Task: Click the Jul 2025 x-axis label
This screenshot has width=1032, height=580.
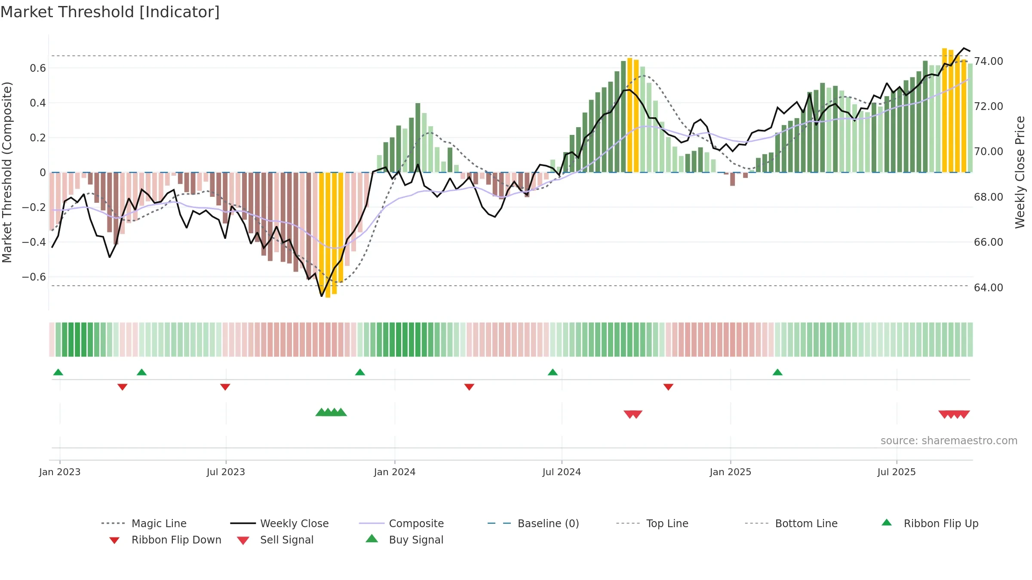Action: pyautogui.click(x=897, y=472)
